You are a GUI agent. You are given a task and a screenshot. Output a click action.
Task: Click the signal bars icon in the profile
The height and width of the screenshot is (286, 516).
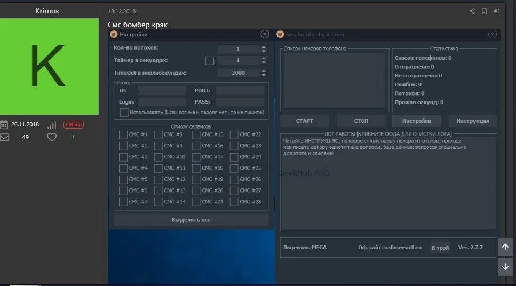coord(52,125)
